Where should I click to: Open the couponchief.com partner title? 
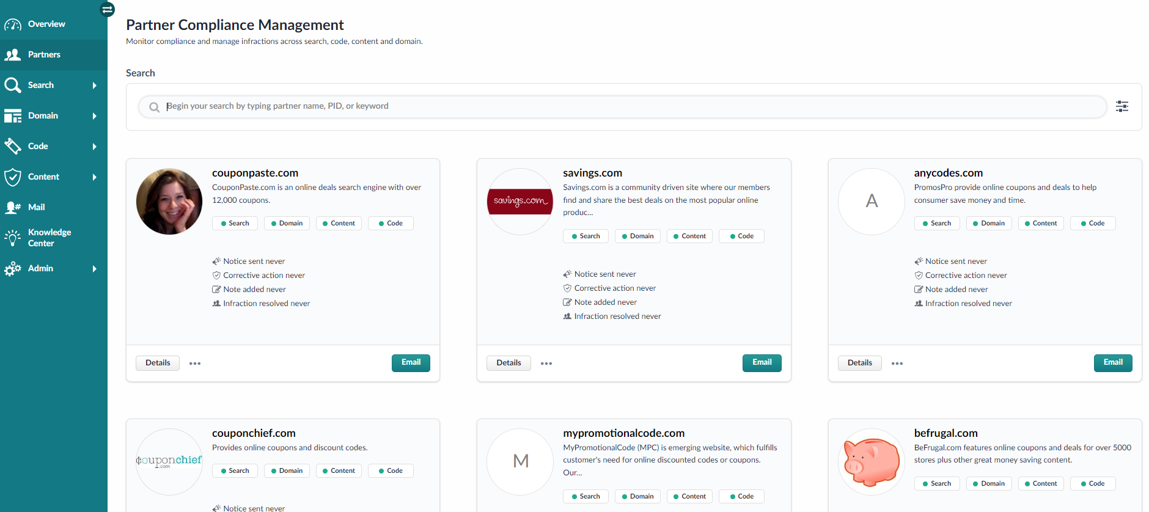pyautogui.click(x=254, y=433)
